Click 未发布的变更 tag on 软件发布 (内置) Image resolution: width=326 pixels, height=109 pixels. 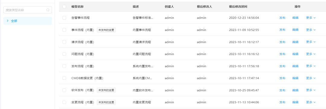(106, 90)
